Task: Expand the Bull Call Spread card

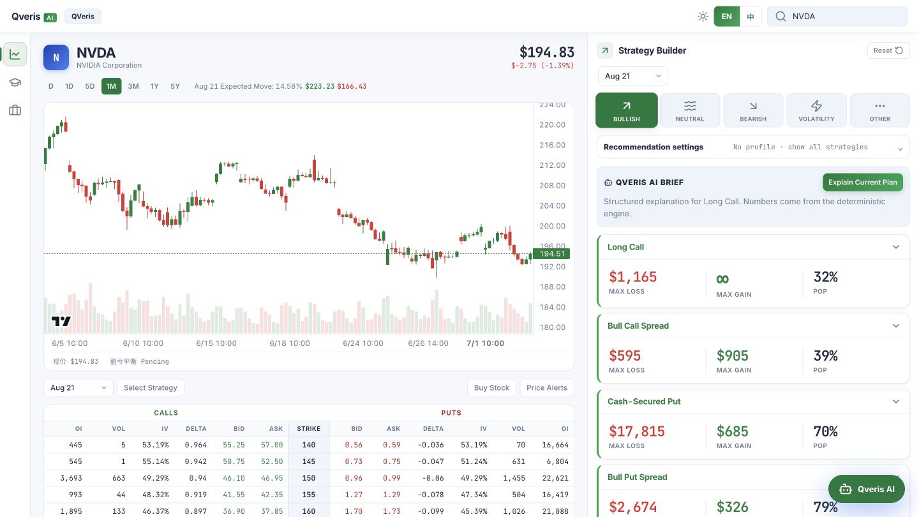Action: 896,326
